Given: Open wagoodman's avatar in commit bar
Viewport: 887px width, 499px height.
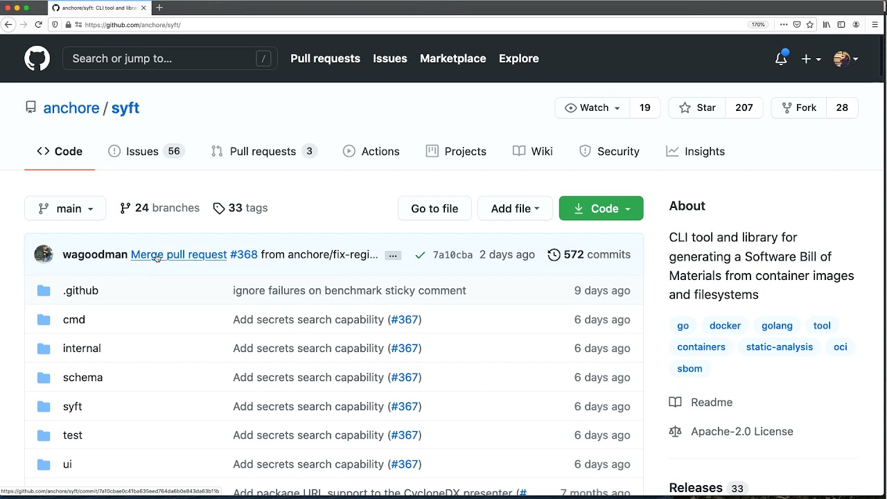Looking at the screenshot, I should click(x=44, y=254).
